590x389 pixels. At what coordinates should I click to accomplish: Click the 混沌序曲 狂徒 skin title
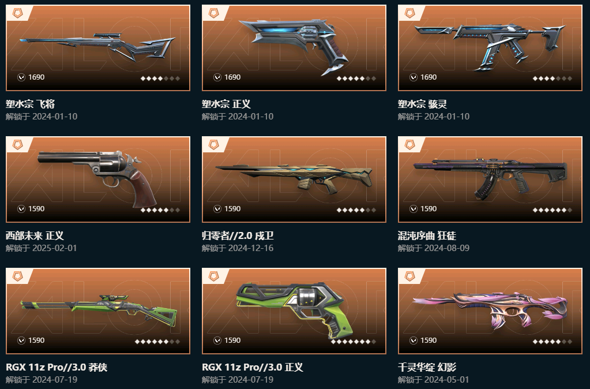point(427,235)
